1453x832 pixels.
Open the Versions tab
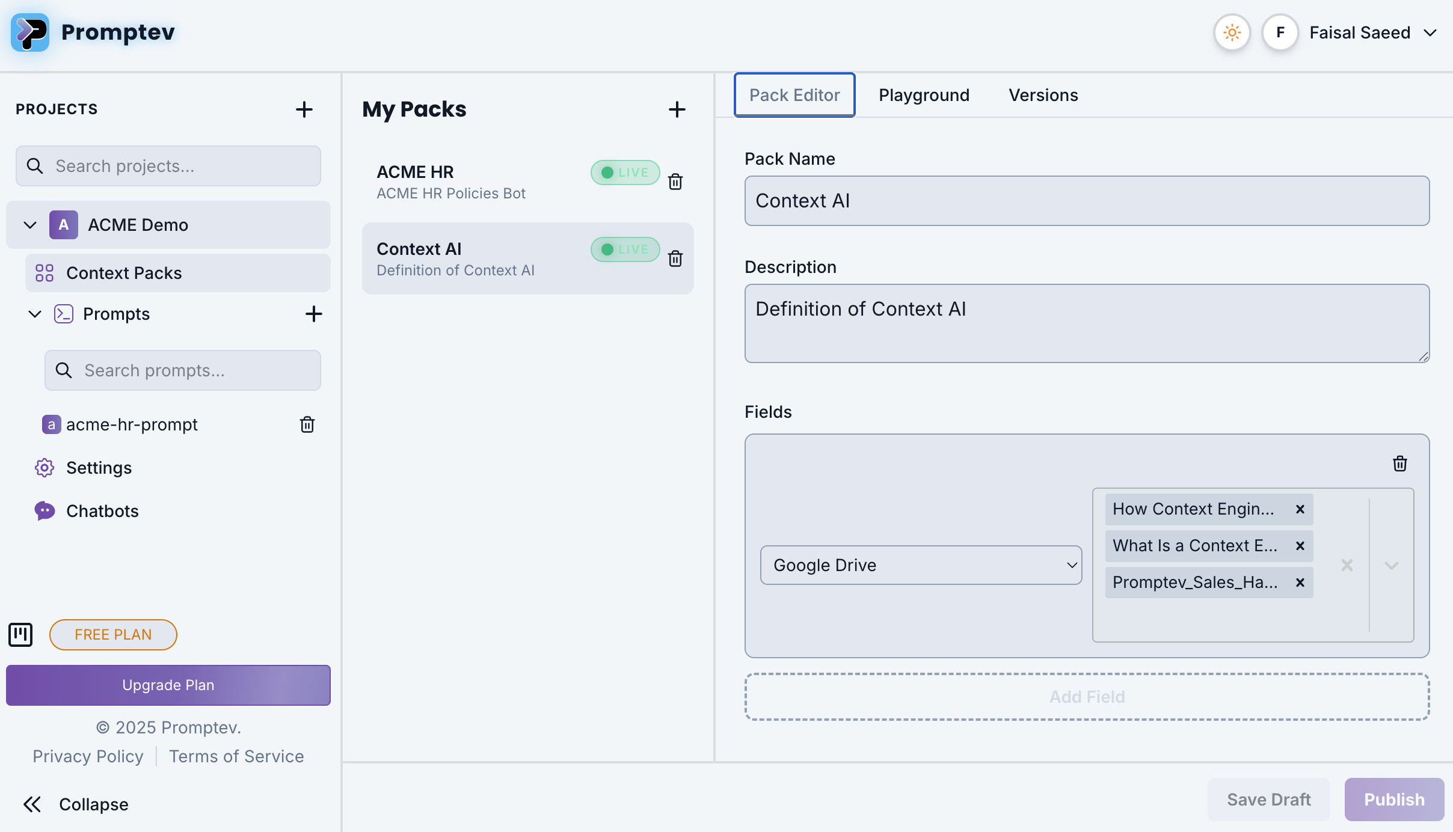tap(1043, 95)
